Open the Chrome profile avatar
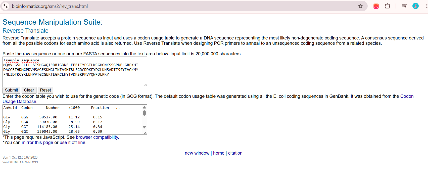Viewport: 428px width, 184px height. coord(415,6)
